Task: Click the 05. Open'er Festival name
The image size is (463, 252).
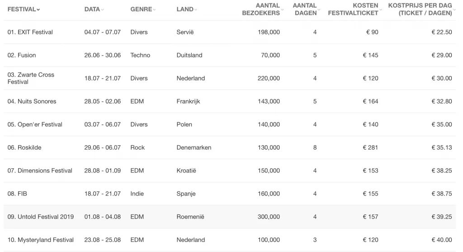Action: 35,124
